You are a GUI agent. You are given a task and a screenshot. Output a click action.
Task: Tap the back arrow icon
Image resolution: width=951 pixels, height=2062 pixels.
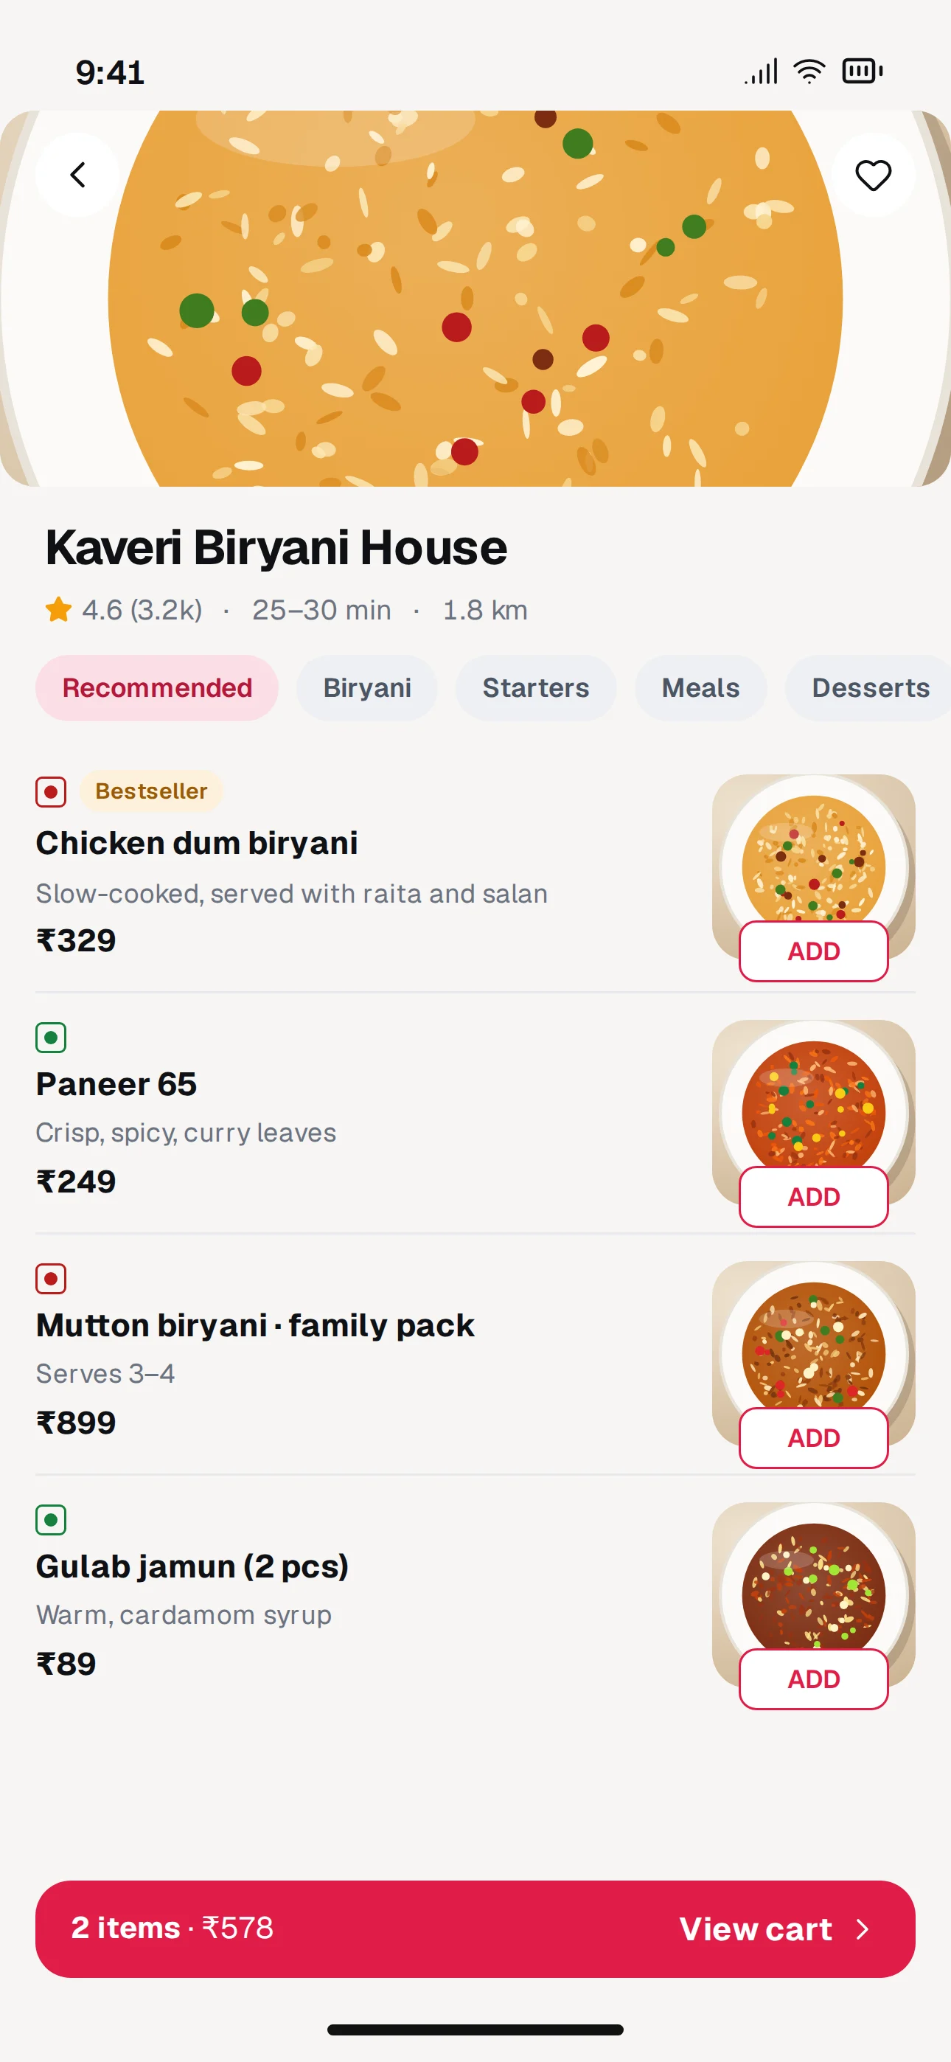[x=77, y=175]
